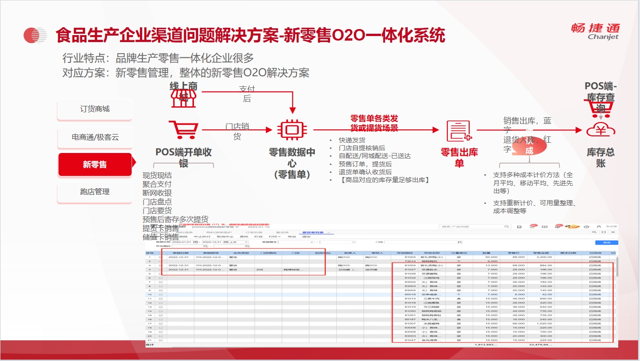Click the calendar icon after end date
This screenshot has height=361, width=640.
click(225, 242)
